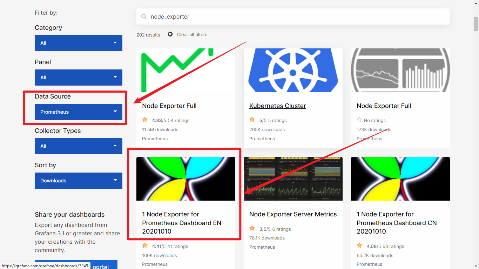This screenshot has width=479, height=269.
Task: Click 'Share your dashboards' heading
Action: click(x=69, y=215)
